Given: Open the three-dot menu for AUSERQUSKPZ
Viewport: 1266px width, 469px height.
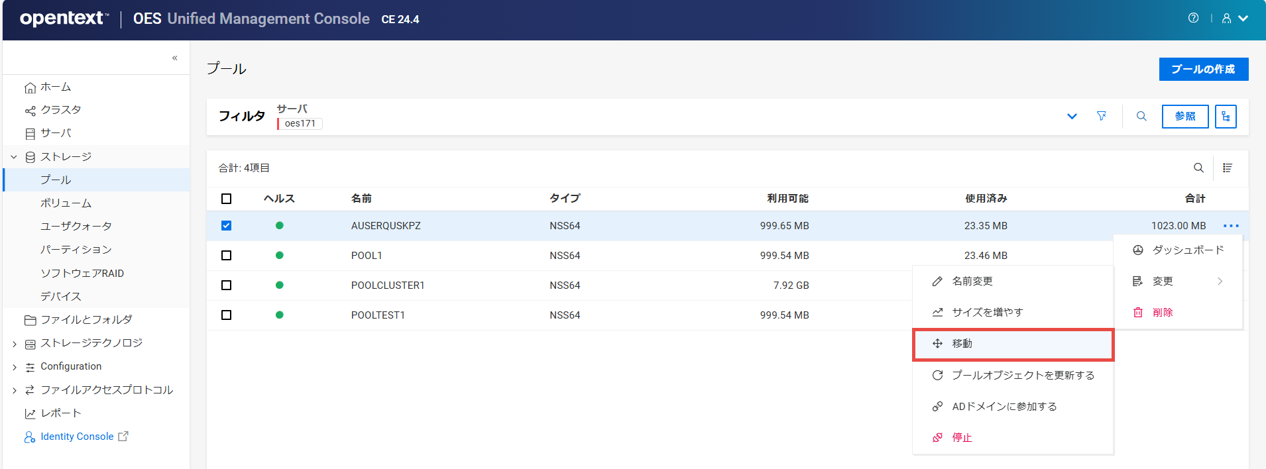Looking at the screenshot, I should (1231, 226).
